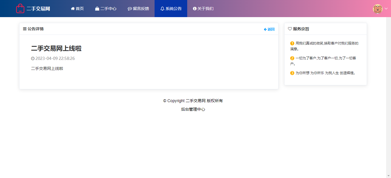Click the bag icon for 二手中心

coord(97,9)
